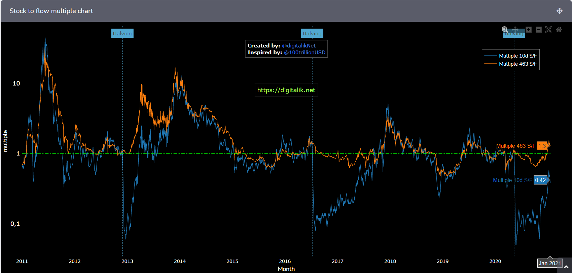
Task: Click the 2019 x-axis tick label
Action: [443, 261]
